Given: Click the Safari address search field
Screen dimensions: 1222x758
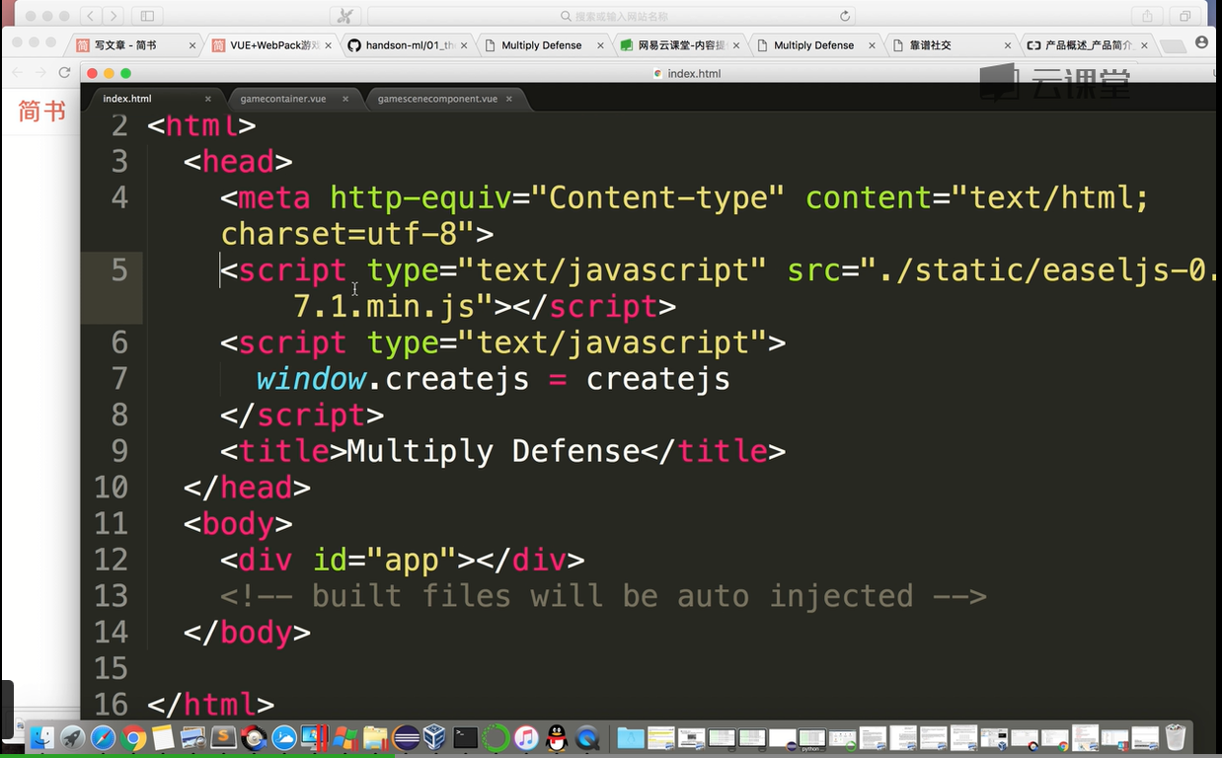Looking at the screenshot, I should [x=611, y=16].
